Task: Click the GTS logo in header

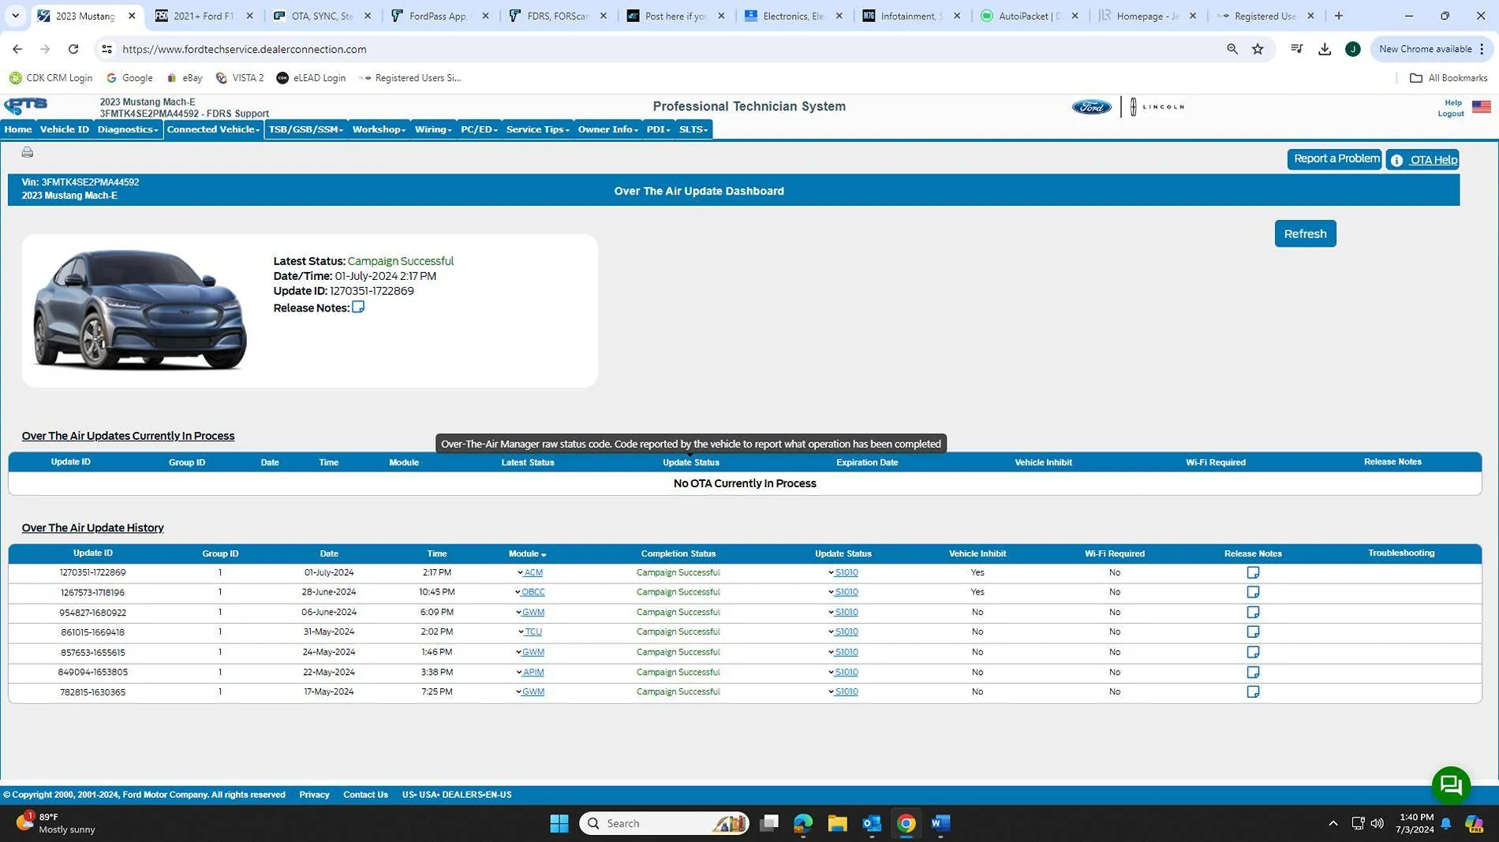Action: pos(26,106)
